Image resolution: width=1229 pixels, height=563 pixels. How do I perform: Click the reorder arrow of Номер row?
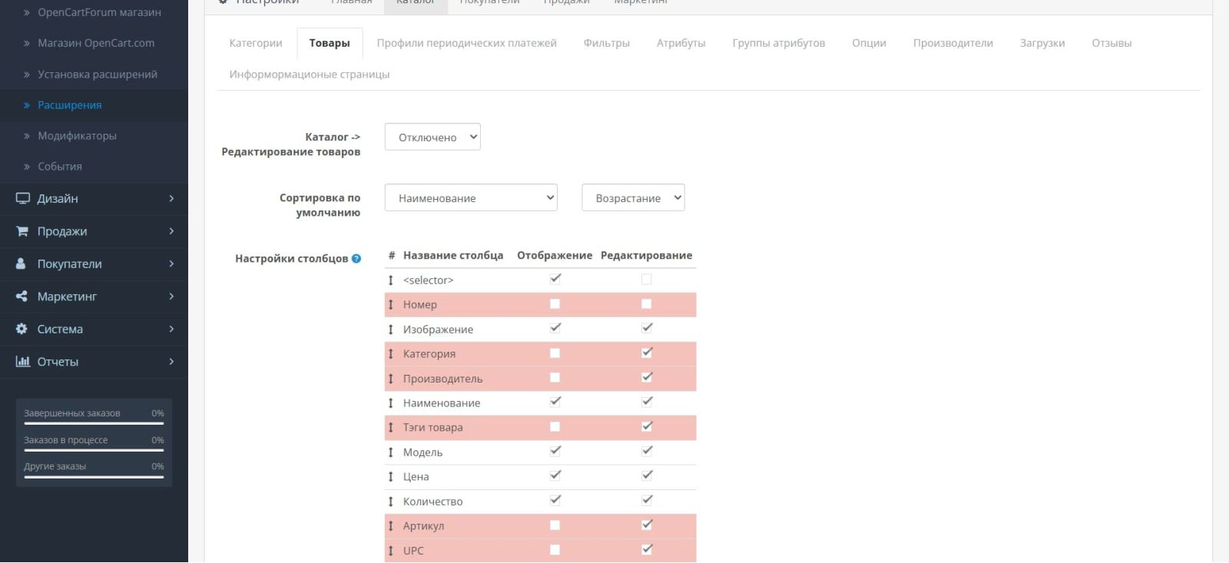(x=391, y=305)
